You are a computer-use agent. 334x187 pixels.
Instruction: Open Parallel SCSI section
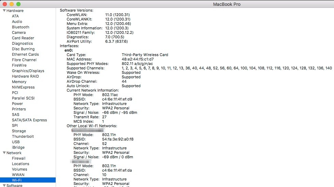23,98
